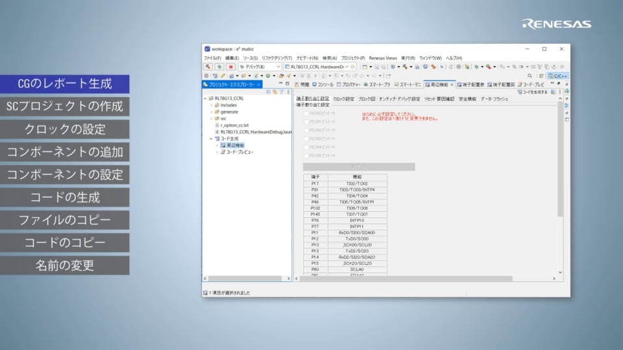Maximize the Project Explorer view

point(287,84)
